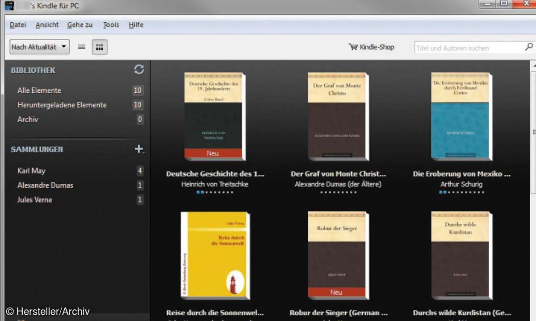This screenshot has width=536, height=321.
Task: Open the Der Graf von Monte Christo cover
Action: click(x=338, y=116)
